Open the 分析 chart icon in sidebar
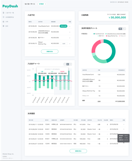Screen dimensions: 132x161 4,22
